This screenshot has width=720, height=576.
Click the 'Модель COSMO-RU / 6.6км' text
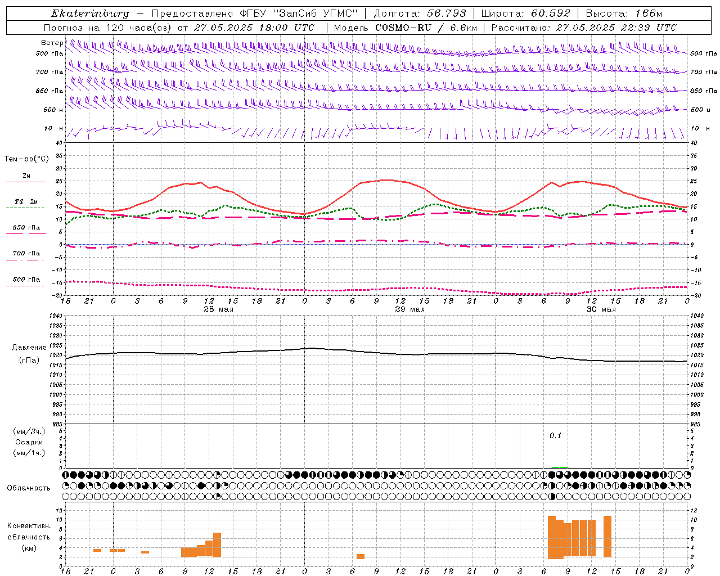(x=406, y=28)
